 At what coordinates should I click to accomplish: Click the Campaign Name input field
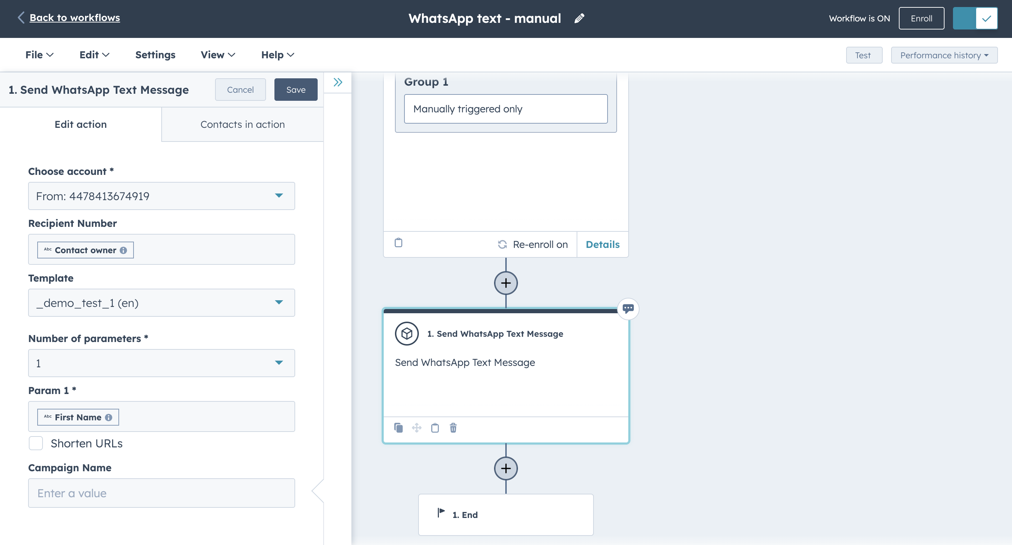(162, 493)
